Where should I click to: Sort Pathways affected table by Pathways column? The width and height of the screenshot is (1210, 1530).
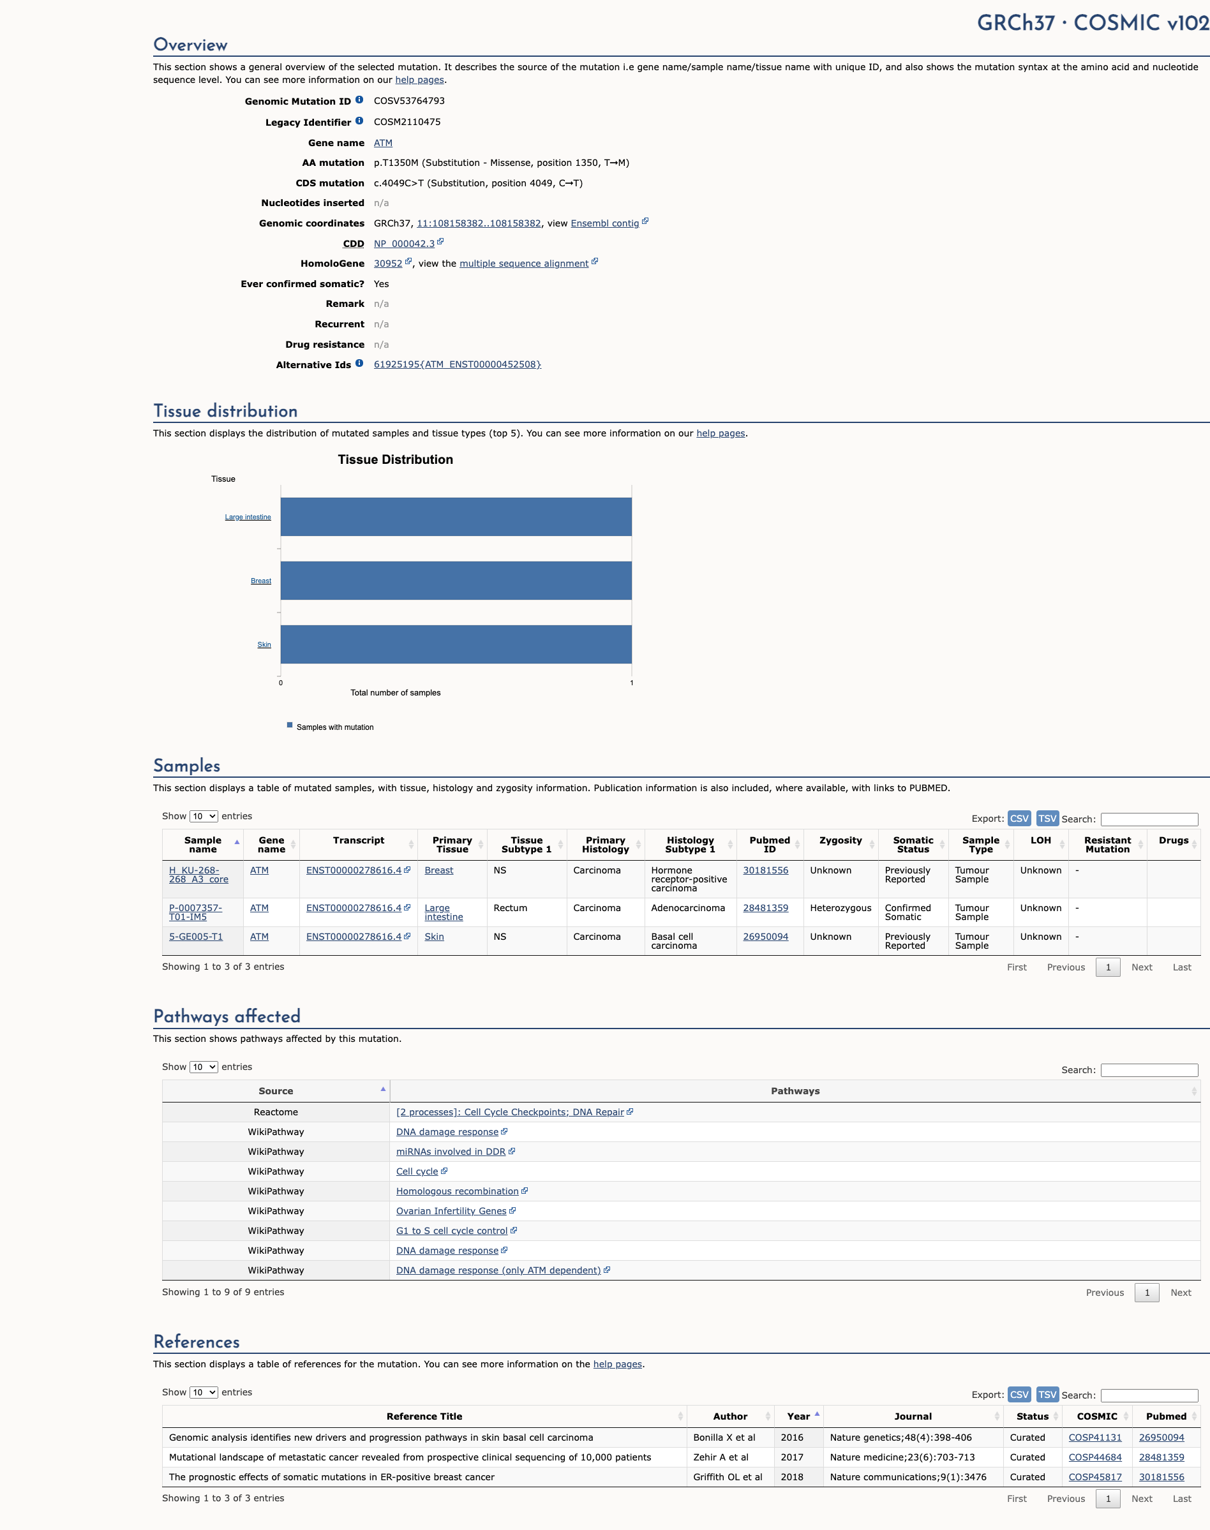point(795,1091)
